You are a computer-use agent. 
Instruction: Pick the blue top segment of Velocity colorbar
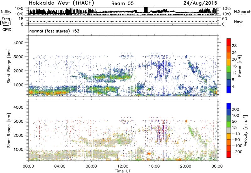point(229,106)
